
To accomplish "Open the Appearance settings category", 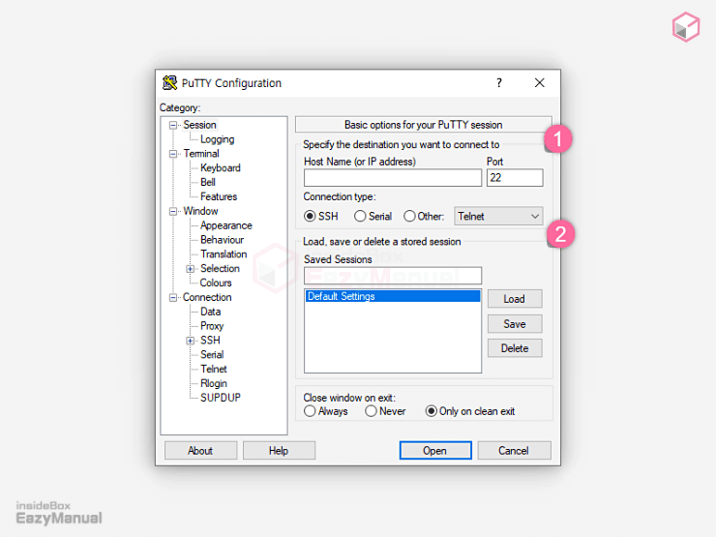I will pos(226,225).
